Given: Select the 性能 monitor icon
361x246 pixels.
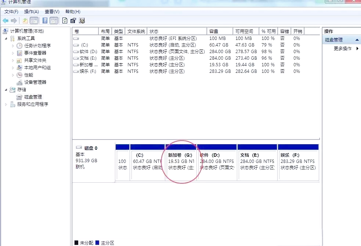Looking at the screenshot, I should [19, 75].
